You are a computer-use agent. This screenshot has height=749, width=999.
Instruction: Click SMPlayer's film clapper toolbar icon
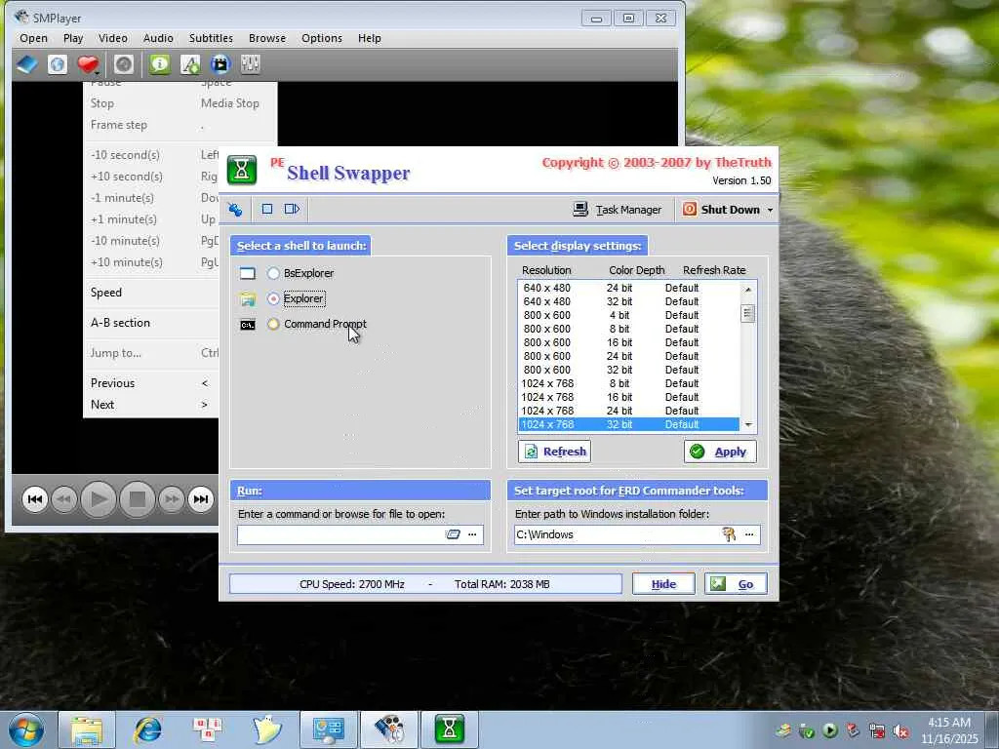[220, 64]
